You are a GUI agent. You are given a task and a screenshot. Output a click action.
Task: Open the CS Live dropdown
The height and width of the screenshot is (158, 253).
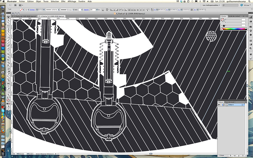coord(246,5)
